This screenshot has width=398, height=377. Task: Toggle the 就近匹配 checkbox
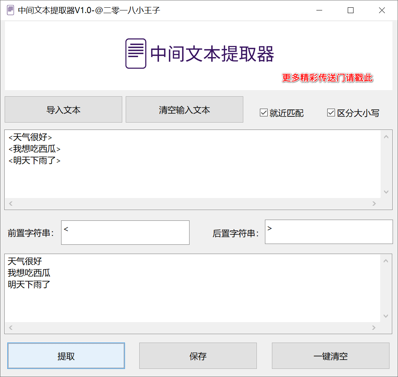pyautogui.click(x=264, y=113)
